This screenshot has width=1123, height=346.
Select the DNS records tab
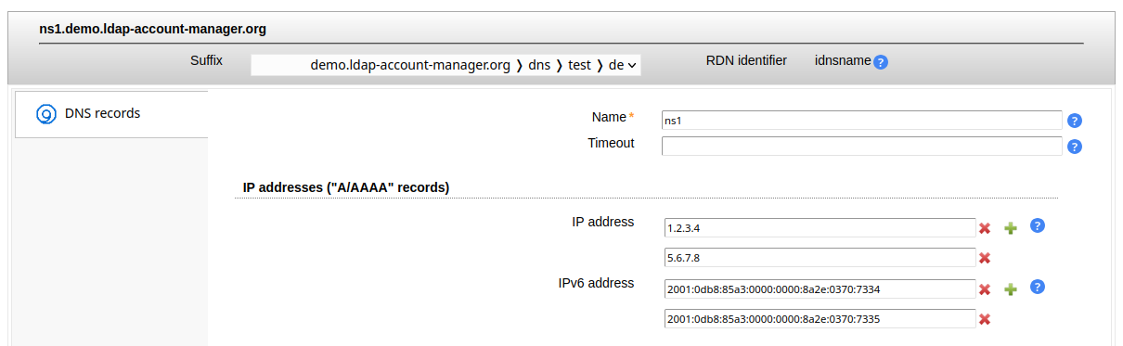pyautogui.click(x=111, y=114)
